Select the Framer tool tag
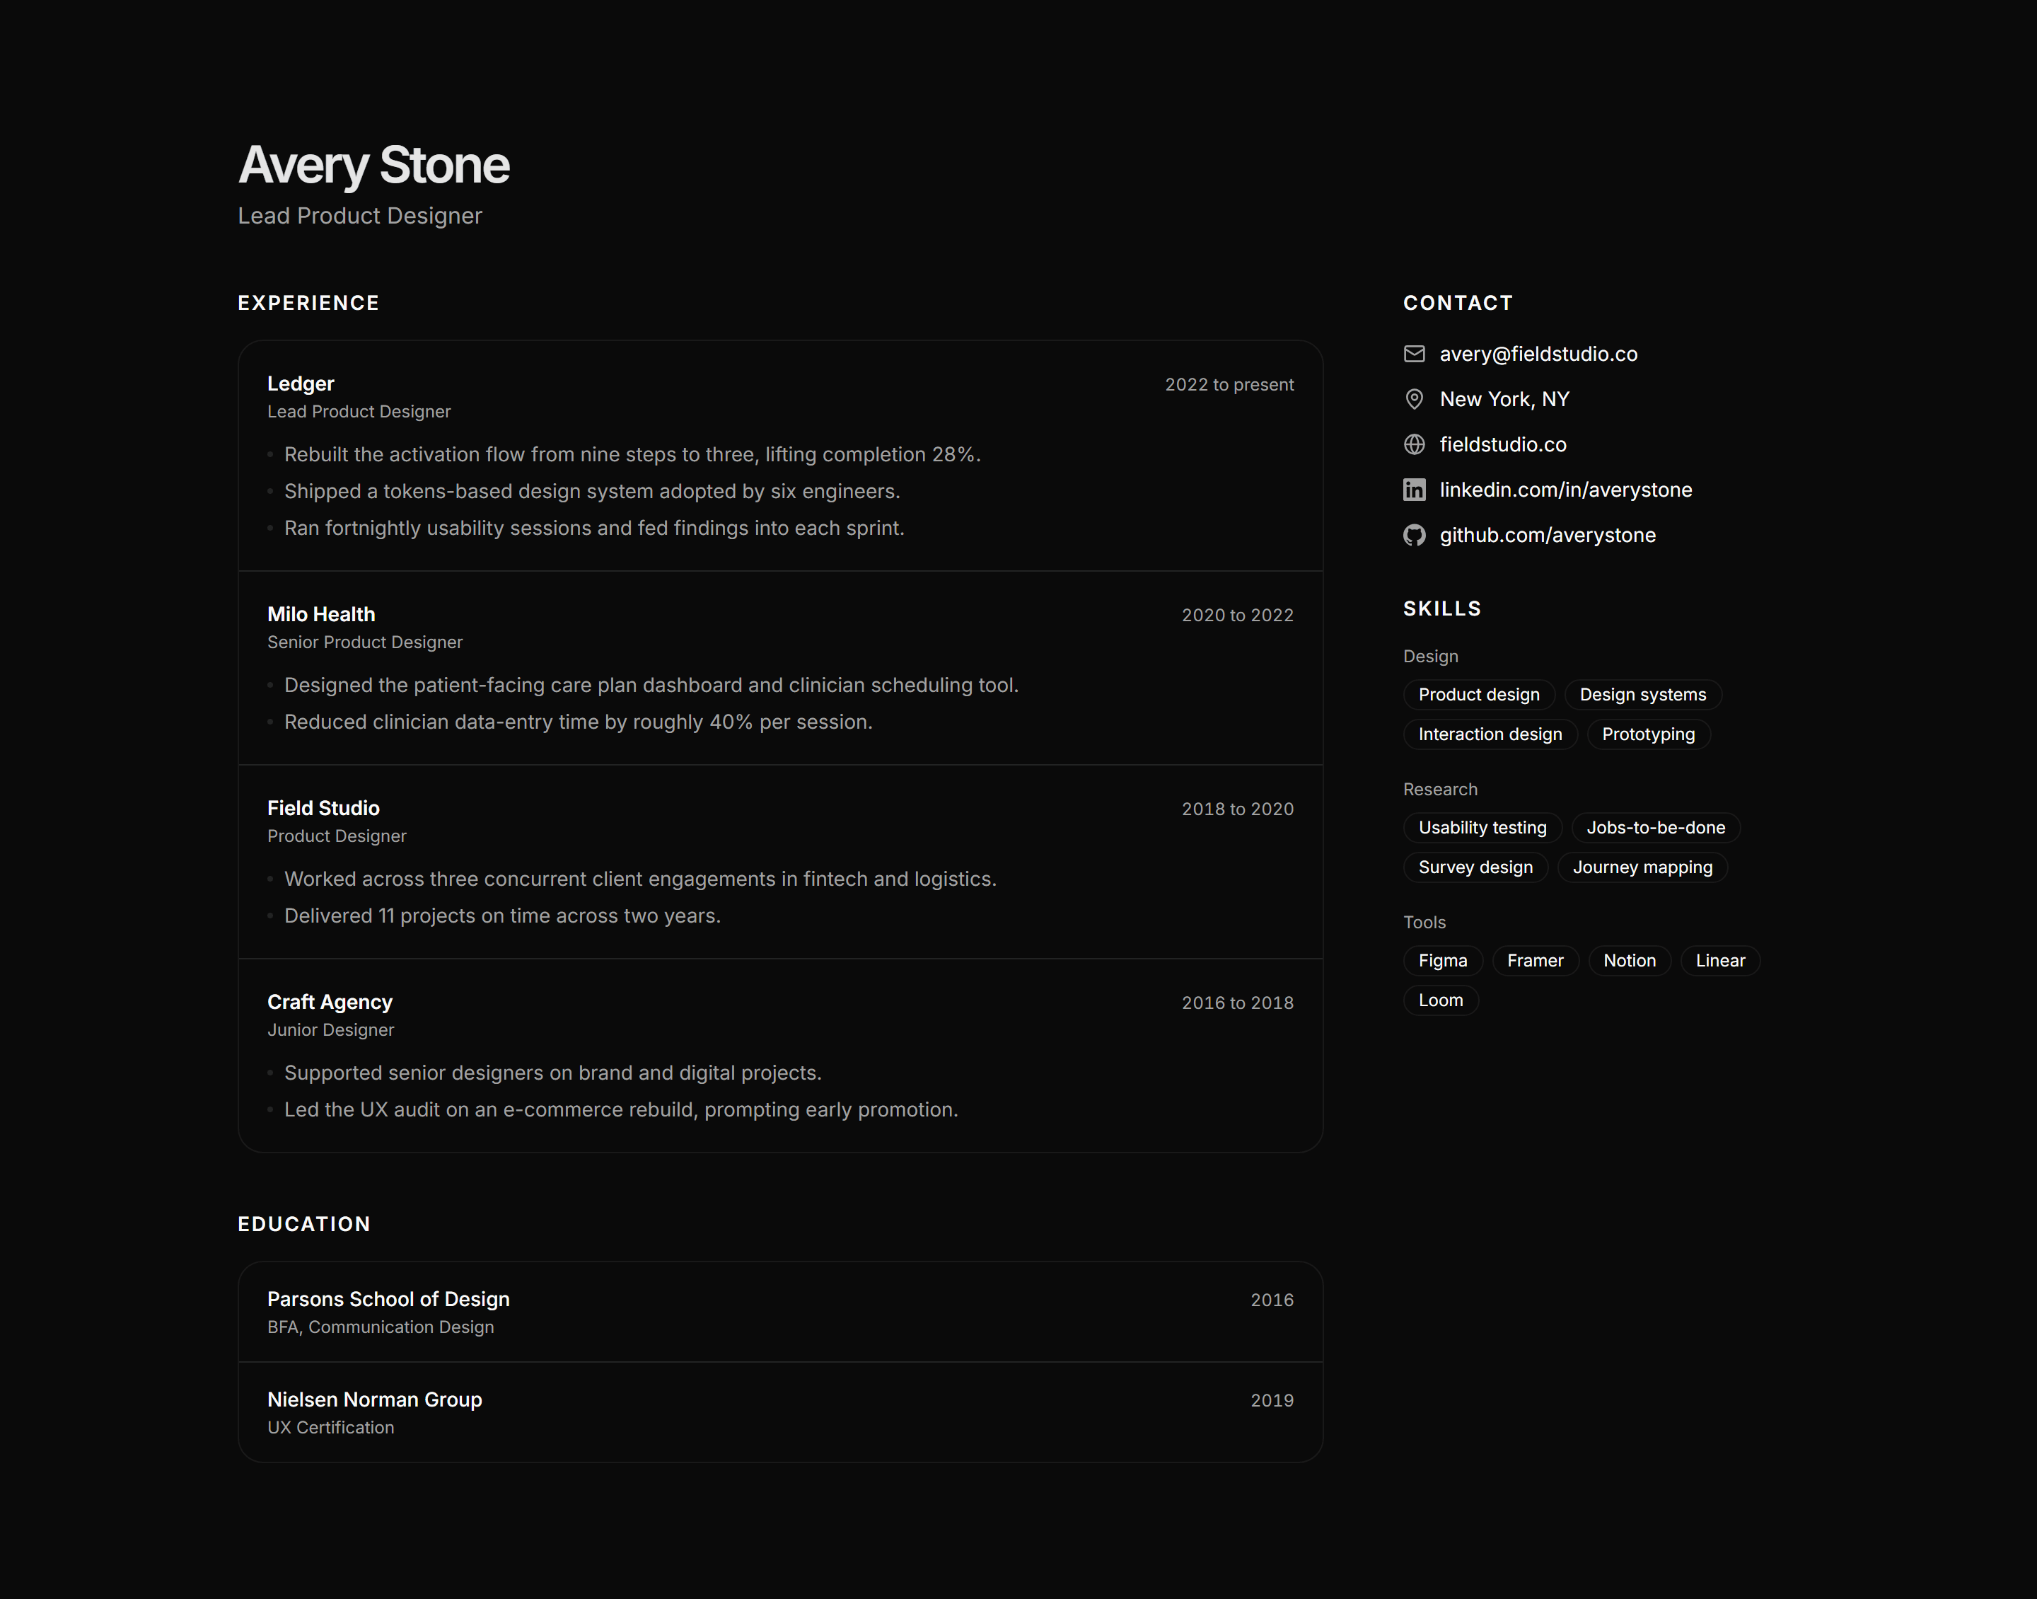2037x1599 pixels. tap(1535, 961)
